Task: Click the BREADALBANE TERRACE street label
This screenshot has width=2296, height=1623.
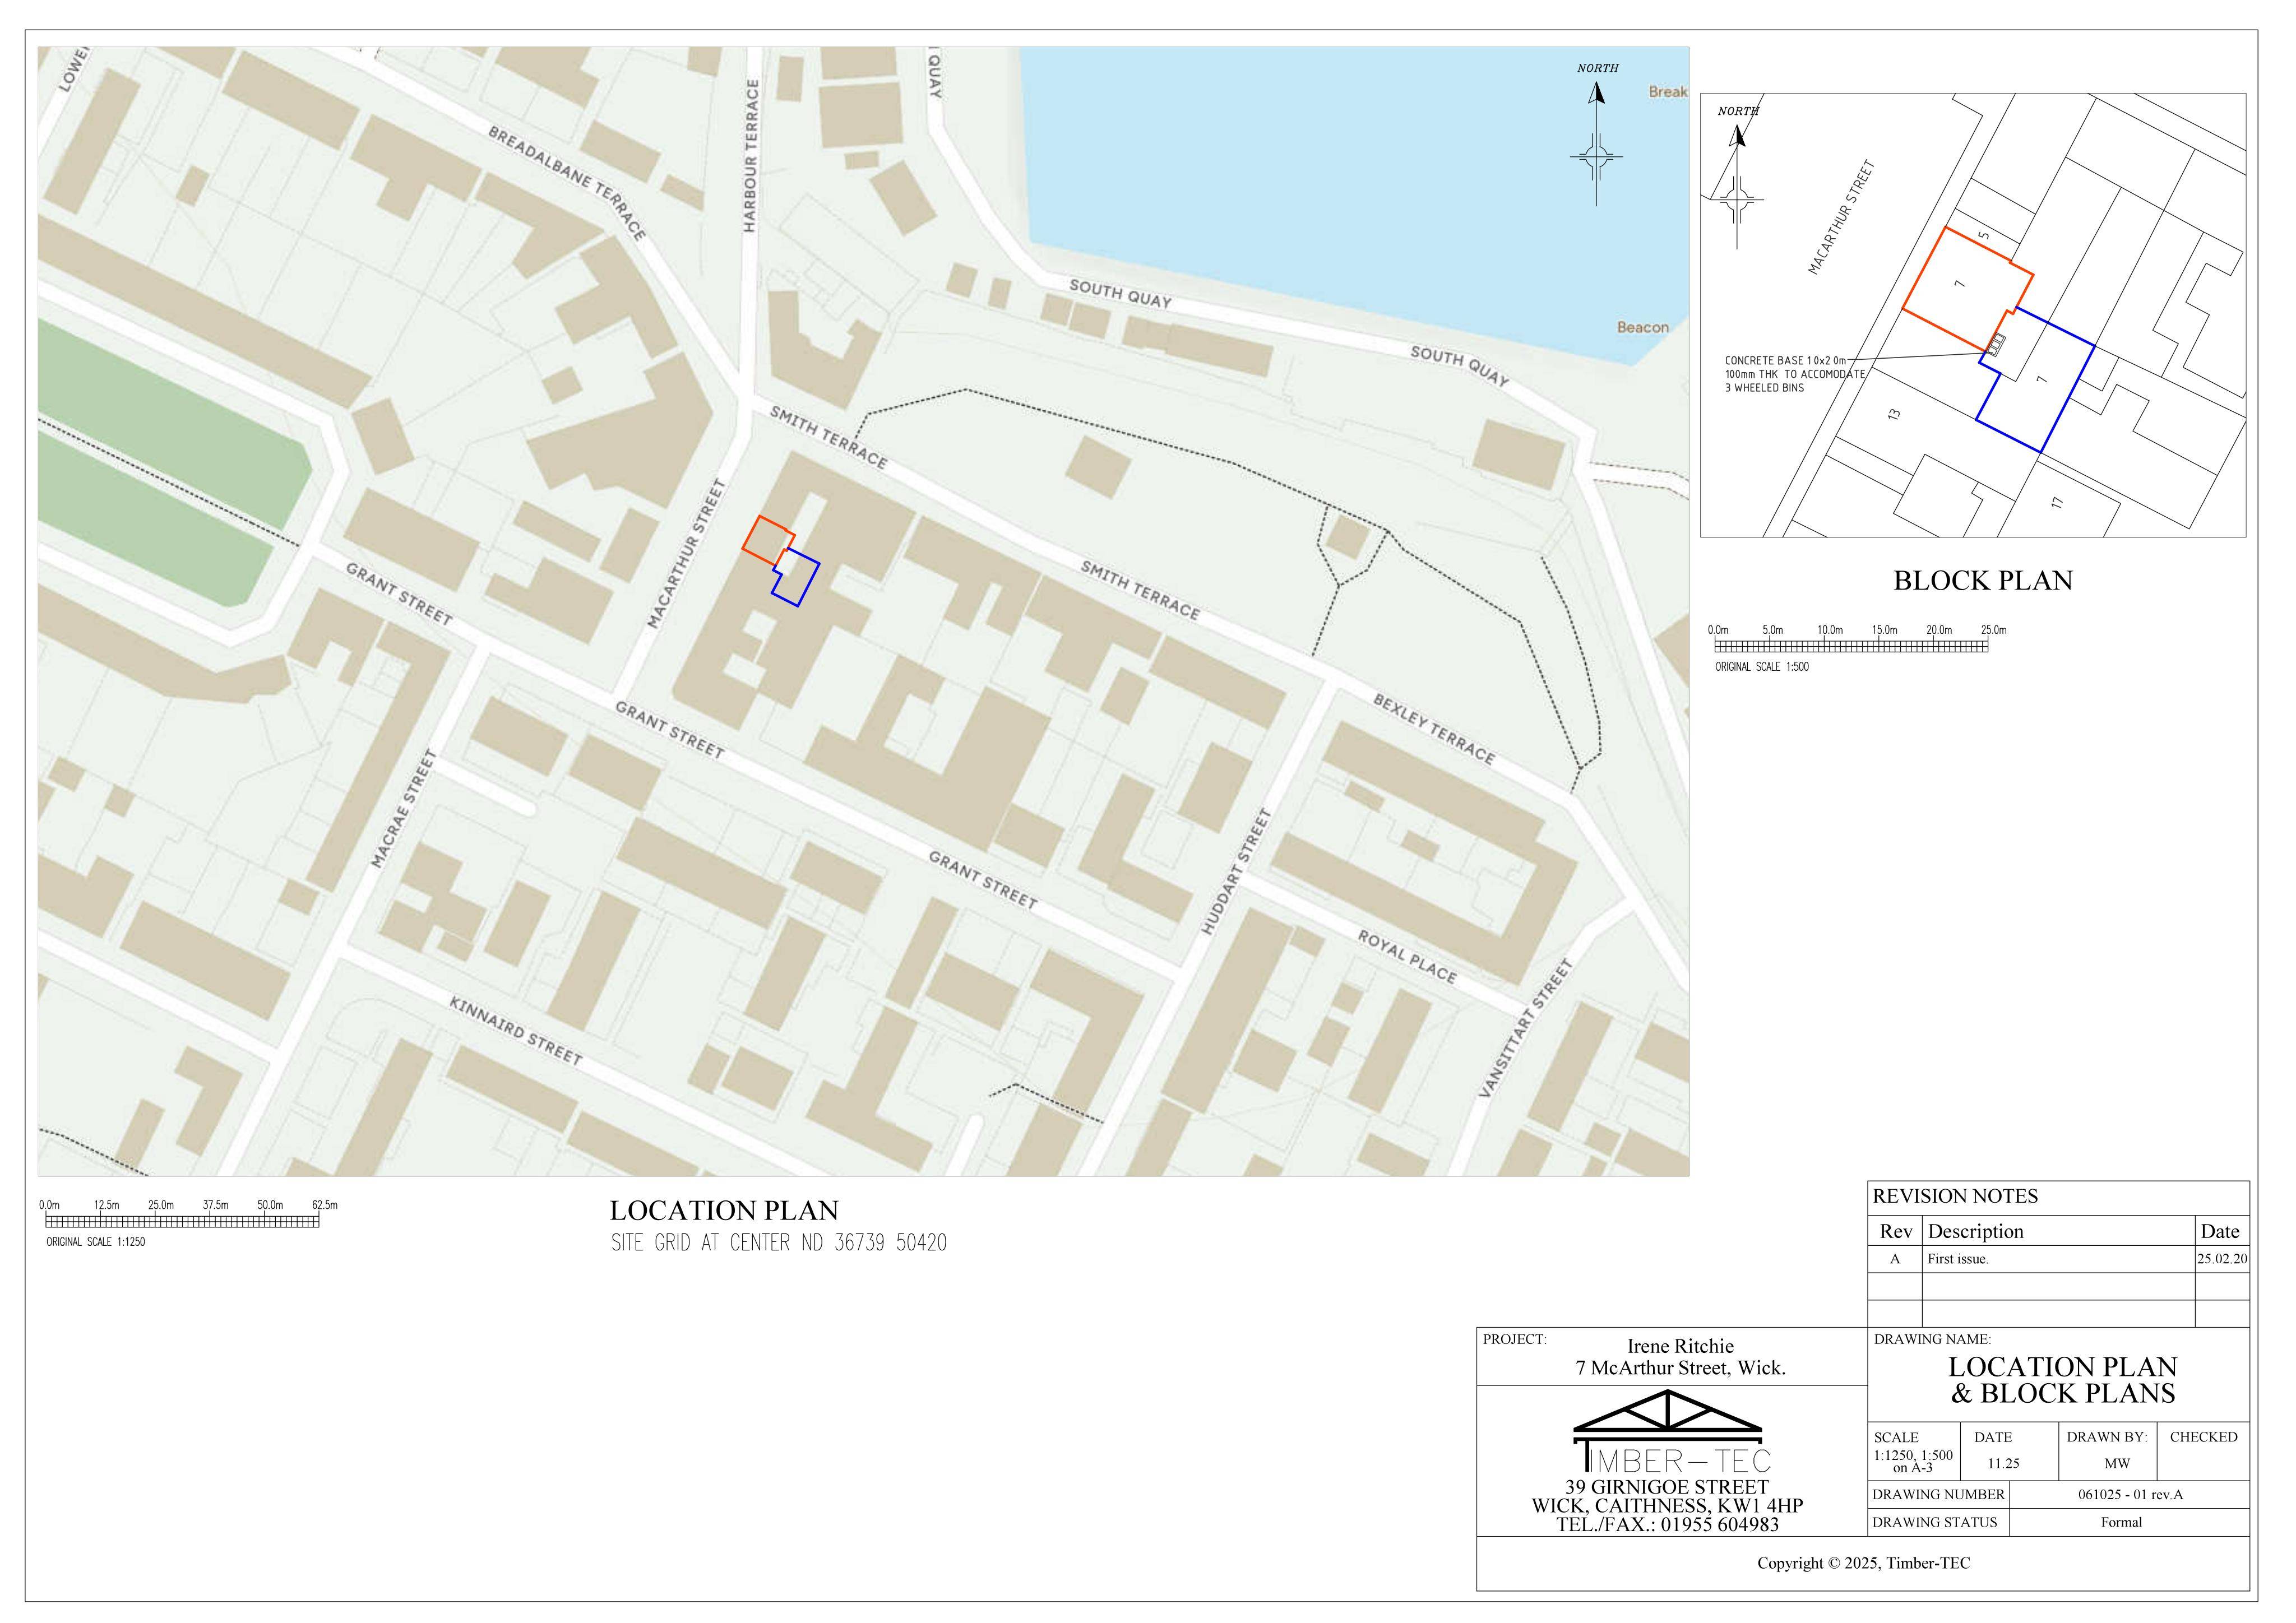Action: (567, 183)
